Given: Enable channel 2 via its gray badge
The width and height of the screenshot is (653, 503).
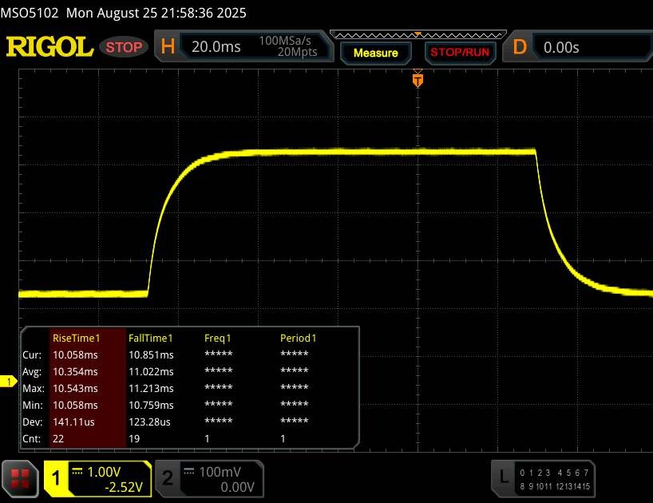Looking at the screenshot, I should (168, 478).
